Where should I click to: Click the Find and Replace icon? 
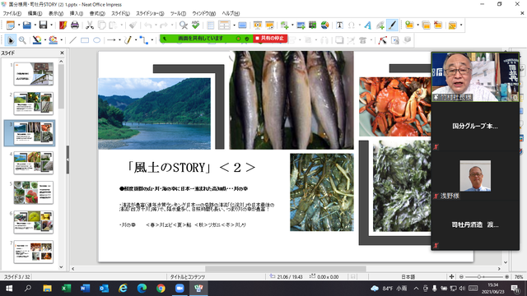coord(183,25)
